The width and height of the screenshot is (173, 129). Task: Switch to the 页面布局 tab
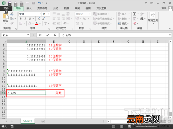[x=42, y=8]
